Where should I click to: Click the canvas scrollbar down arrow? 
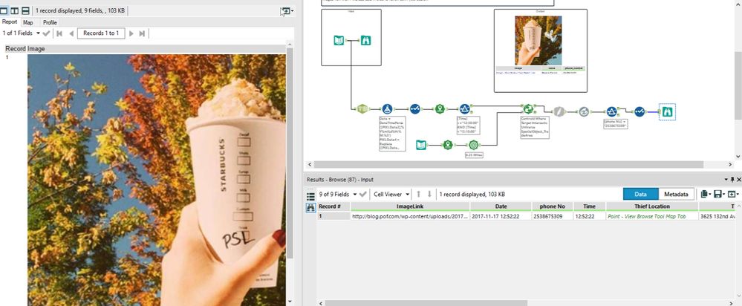coord(738,156)
